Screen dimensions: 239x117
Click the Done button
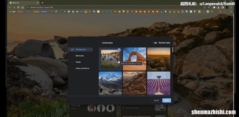(x=166, y=100)
